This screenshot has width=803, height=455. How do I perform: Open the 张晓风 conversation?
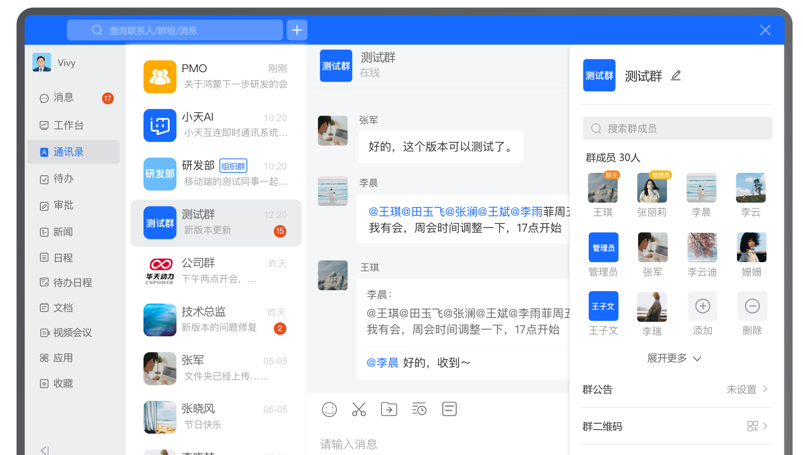216,417
